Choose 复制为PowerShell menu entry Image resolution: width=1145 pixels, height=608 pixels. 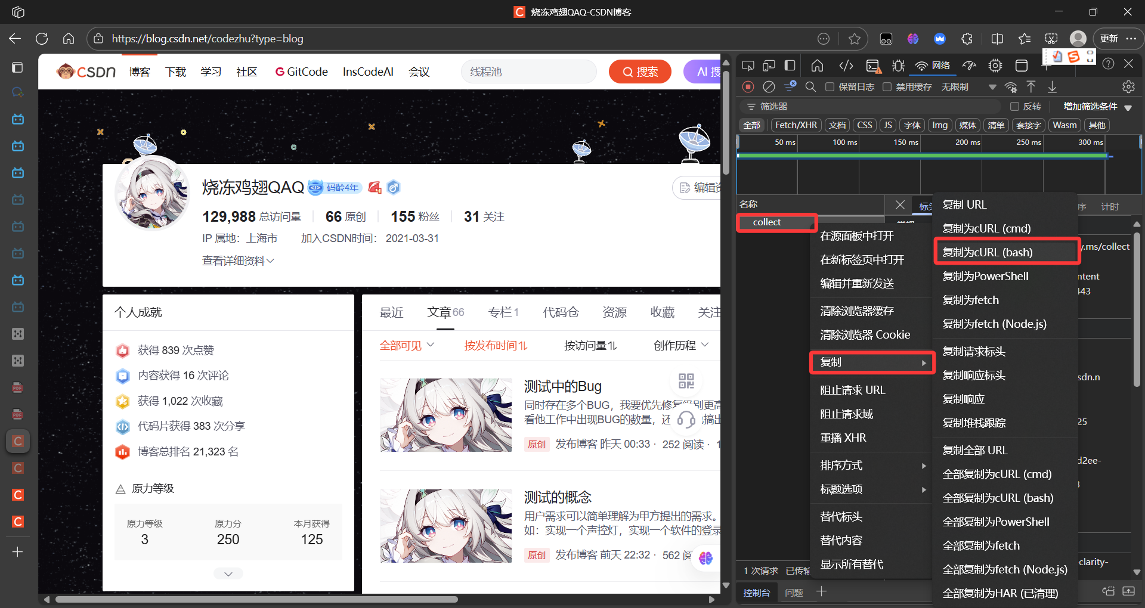1006,276
